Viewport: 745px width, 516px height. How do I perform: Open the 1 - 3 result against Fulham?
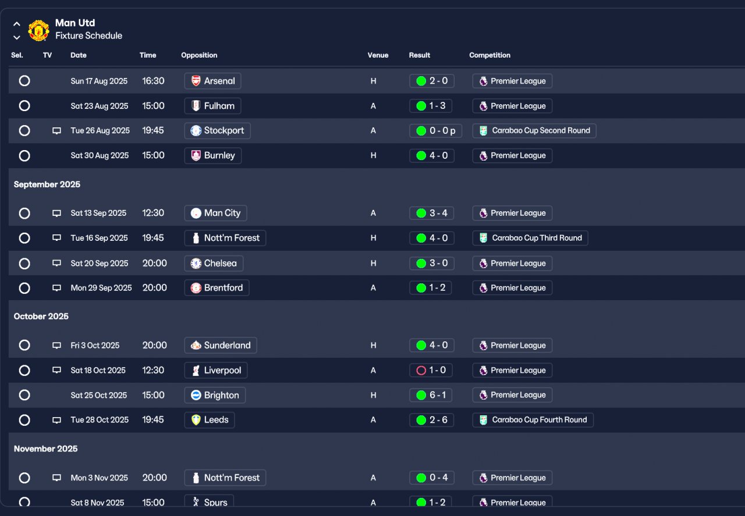click(x=432, y=106)
